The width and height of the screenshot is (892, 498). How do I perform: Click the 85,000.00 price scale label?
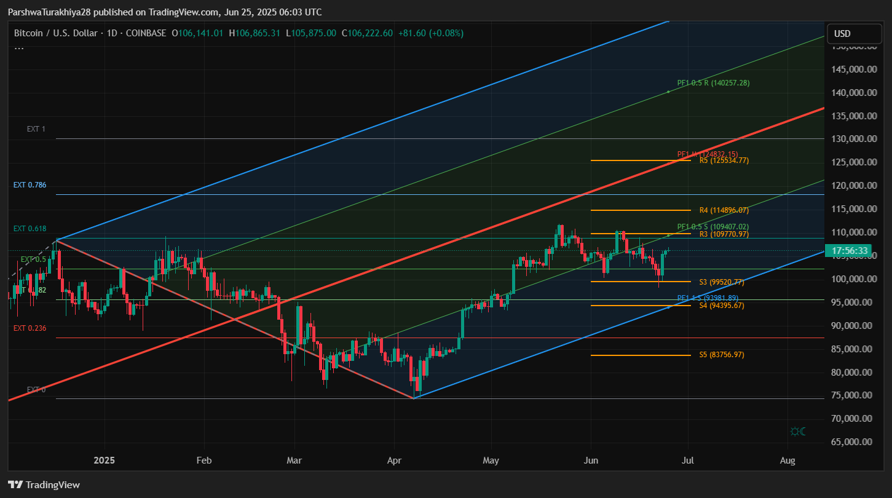pos(853,349)
